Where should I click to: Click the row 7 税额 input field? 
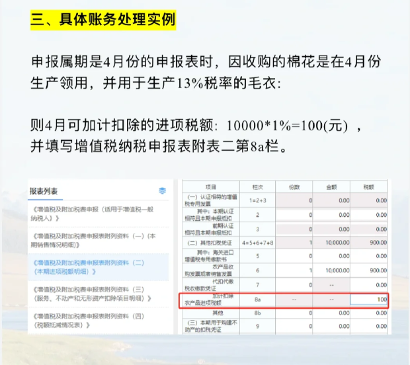(369, 285)
